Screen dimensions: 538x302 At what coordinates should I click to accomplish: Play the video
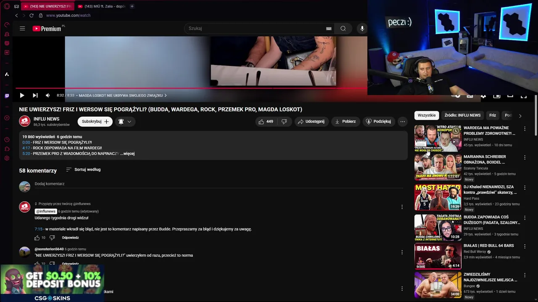tap(22, 96)
